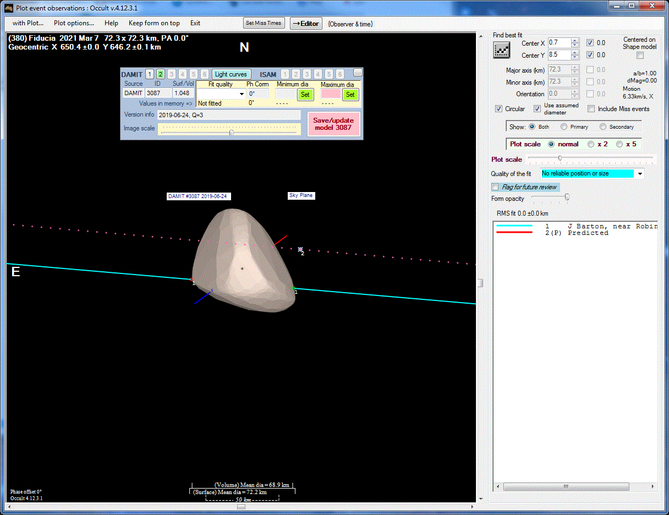Enable Include Miss events checkbox
This screenshot has width=669, height=515.
point(591,109)
